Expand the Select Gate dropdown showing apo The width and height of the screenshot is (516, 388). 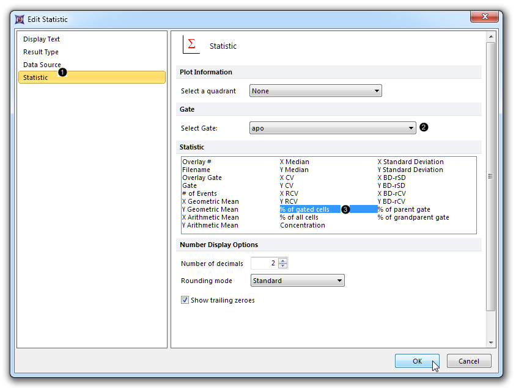[333, 128]
